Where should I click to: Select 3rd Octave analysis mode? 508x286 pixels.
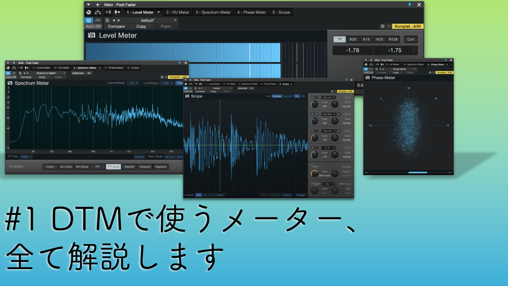pyautogui.click(x=66, y=167)
